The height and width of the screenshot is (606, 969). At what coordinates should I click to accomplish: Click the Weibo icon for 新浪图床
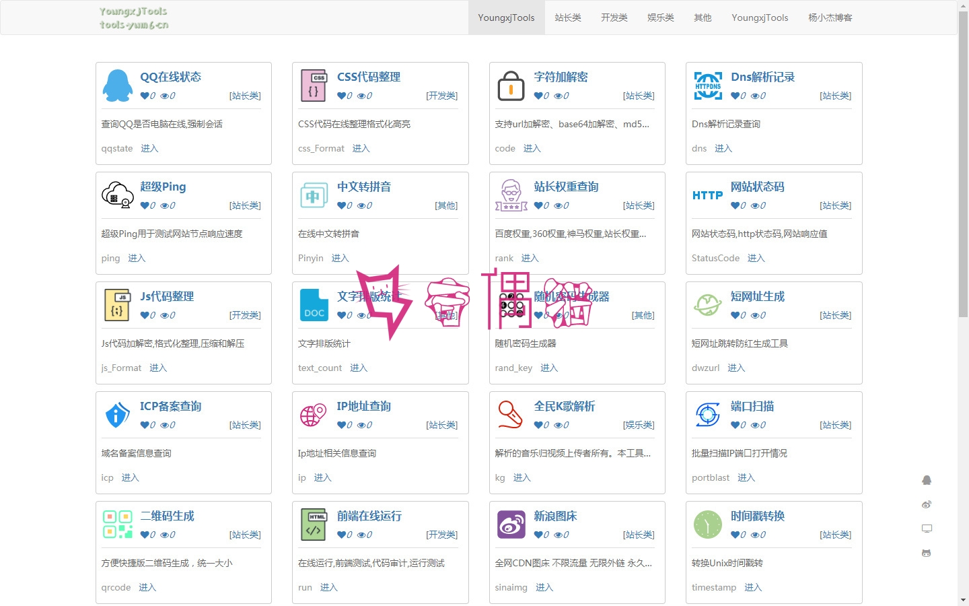pyautogui.click(x=511, y=525)
